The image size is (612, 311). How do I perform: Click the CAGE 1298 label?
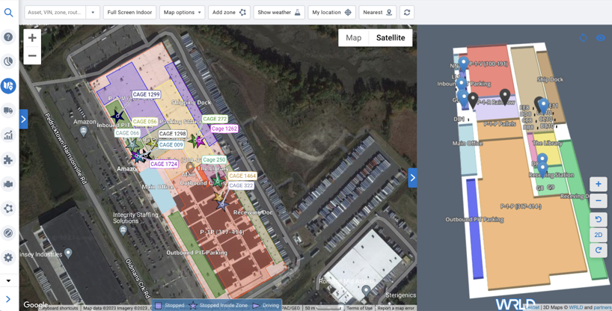173,134
